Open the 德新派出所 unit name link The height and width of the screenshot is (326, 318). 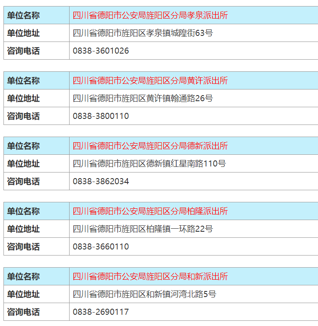point(150,146)
